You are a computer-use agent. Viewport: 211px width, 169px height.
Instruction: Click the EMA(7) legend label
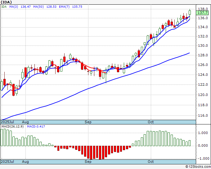pos(64,7)
